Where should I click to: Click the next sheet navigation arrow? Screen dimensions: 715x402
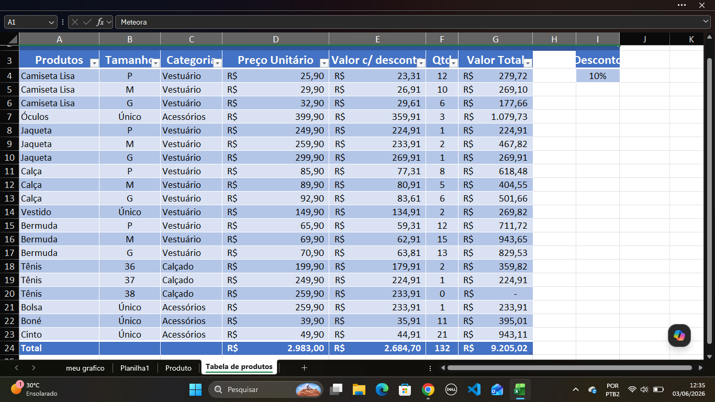point(33,368)
